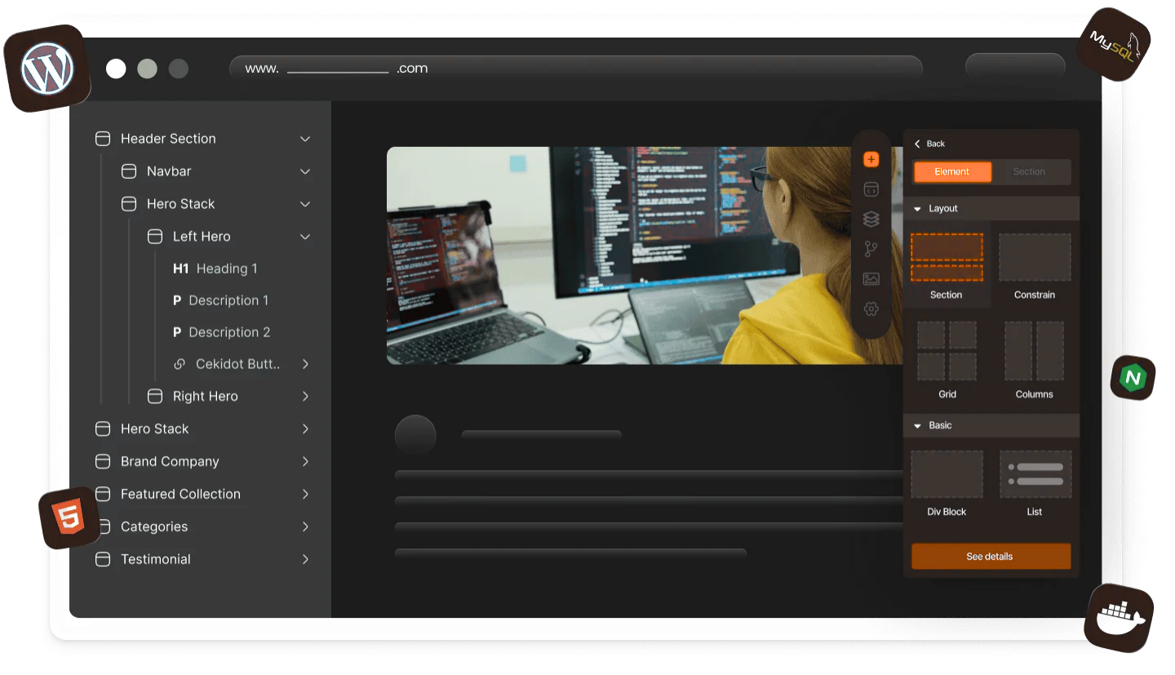Screen dimensions: 1175x675
Task: Collapse the Navbar chevron
Action: tap(305, 171)
